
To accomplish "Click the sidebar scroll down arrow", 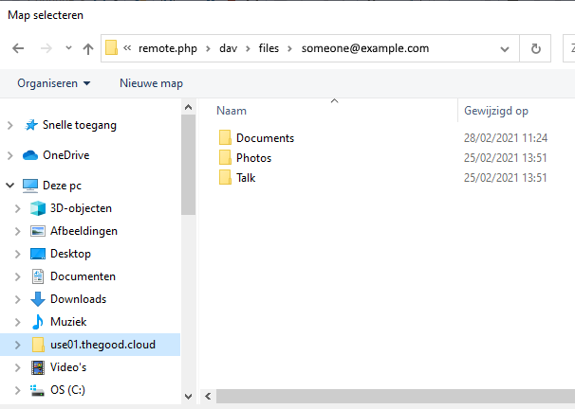I will click(x=188, y=397).
